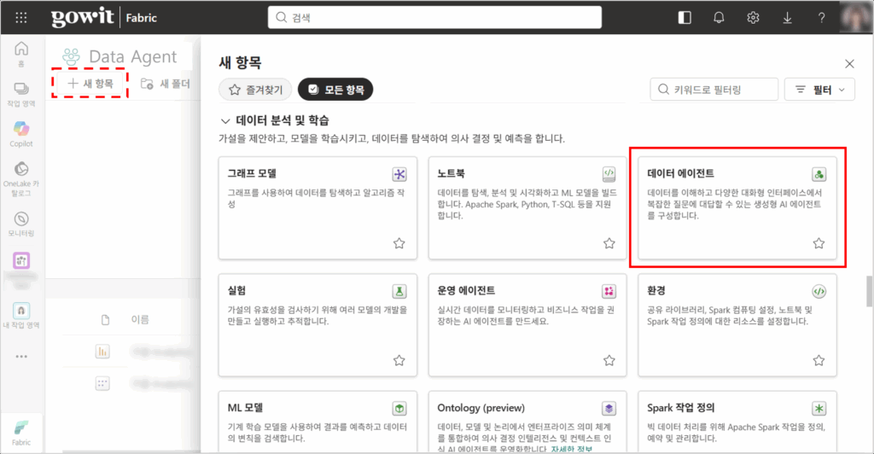Click the gowit Fabric logo
This screenshot has width=874, height=454.
104,17
